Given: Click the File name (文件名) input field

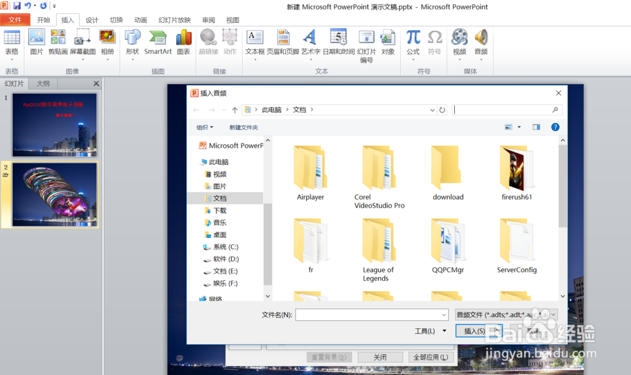Looking at the screenshot, I should tap(372, 315).
